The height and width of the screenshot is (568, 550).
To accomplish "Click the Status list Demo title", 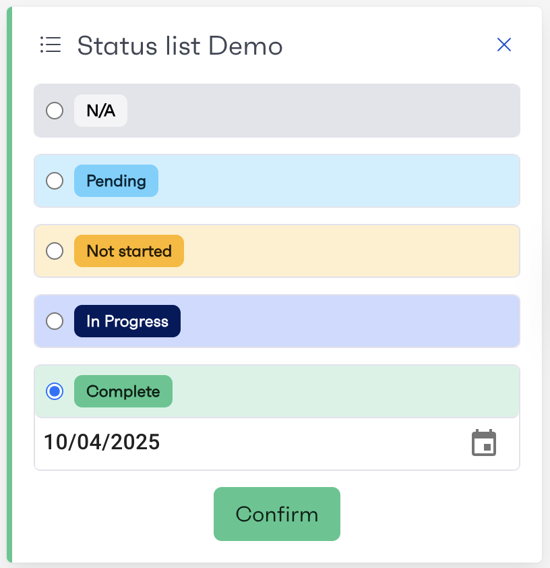I will [x=180, y=46].
